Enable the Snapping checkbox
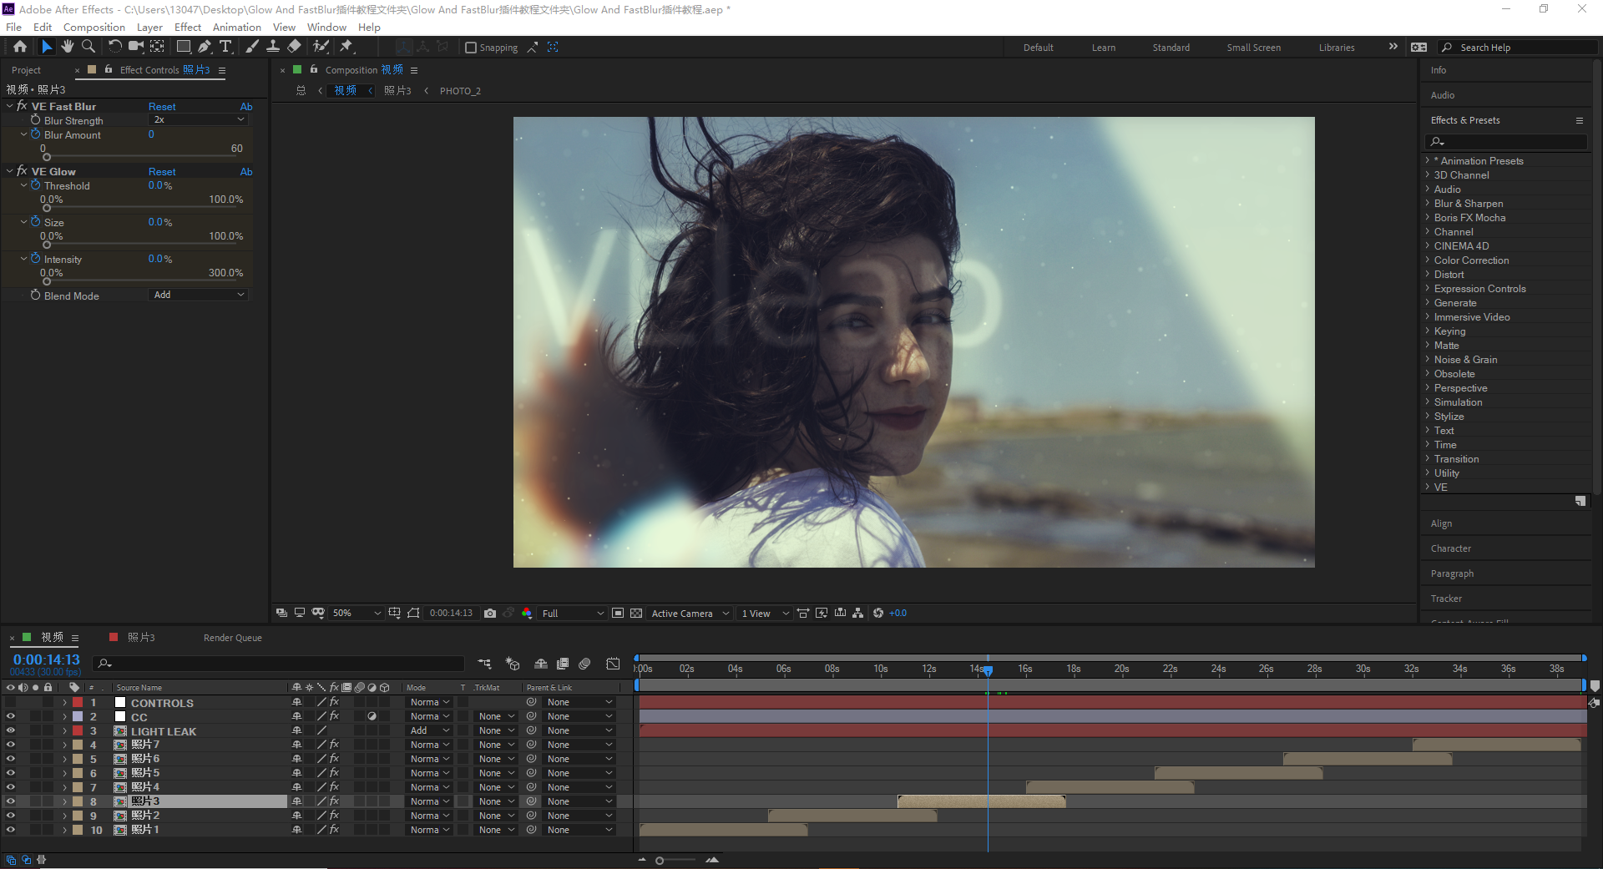 point(471,48)
